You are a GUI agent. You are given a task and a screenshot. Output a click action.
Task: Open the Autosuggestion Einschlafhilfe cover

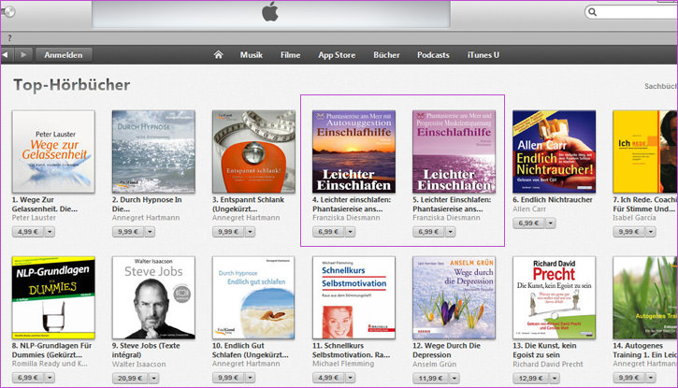(x=353, y=151)
